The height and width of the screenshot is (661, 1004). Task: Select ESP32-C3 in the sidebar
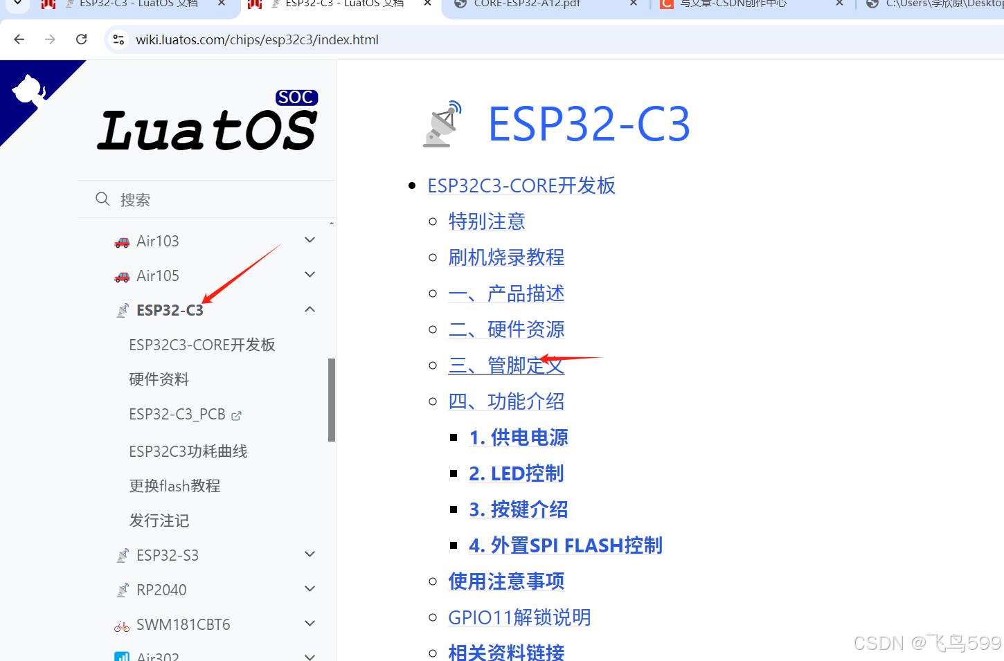click(x=170, y=310)
